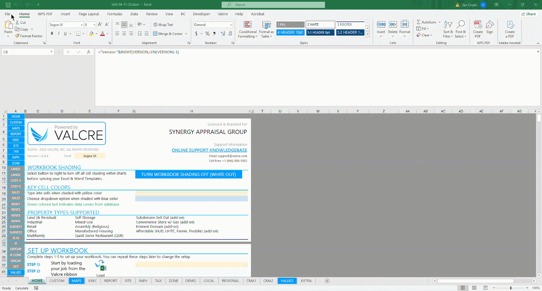Decrease indent icon

coord(140,33)
